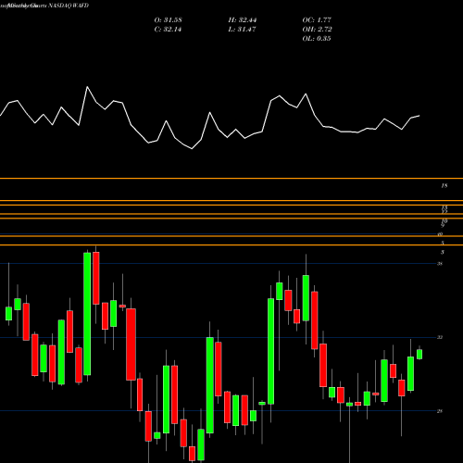Click the axis label '18' between orange lines
This screenshot has width=463, height=463.
444,186
